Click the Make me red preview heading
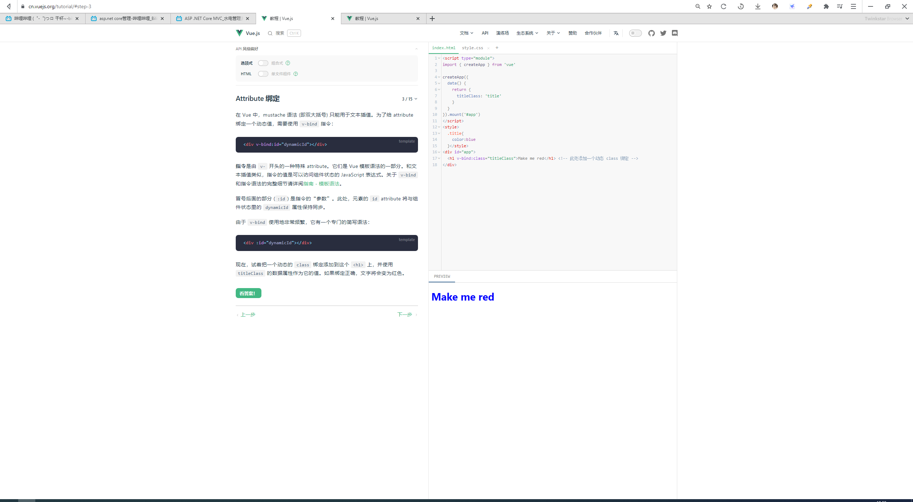Viewport: 913px width, 502px height. pos(463,297)
